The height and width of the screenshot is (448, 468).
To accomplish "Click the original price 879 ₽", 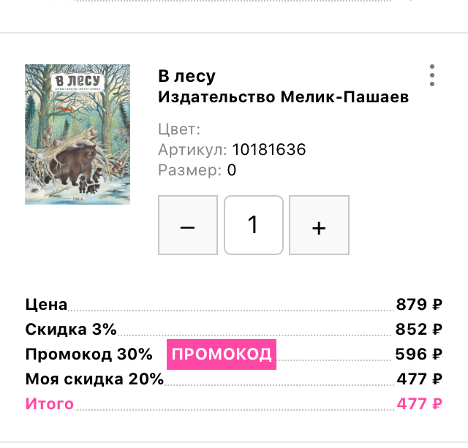I will point(419,305).
